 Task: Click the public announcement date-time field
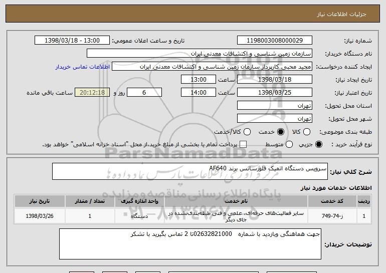tap(72, 41)
